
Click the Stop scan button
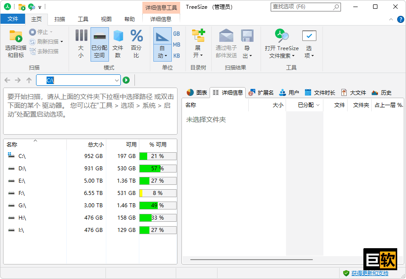point(41,32)
